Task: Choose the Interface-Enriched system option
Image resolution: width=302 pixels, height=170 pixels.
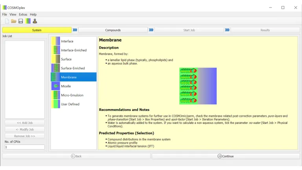Action: [x=74, y=50]
